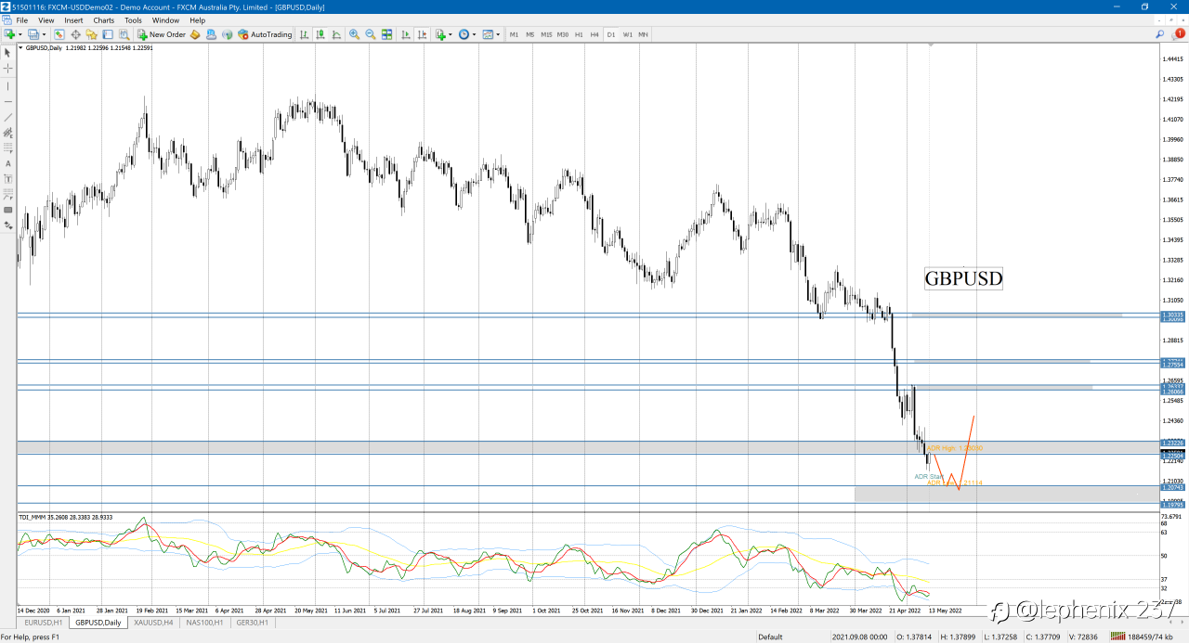Switch to EURUSD,H1 chart tab
Viewport: 1189px width, 643px height.
(44, 623)
